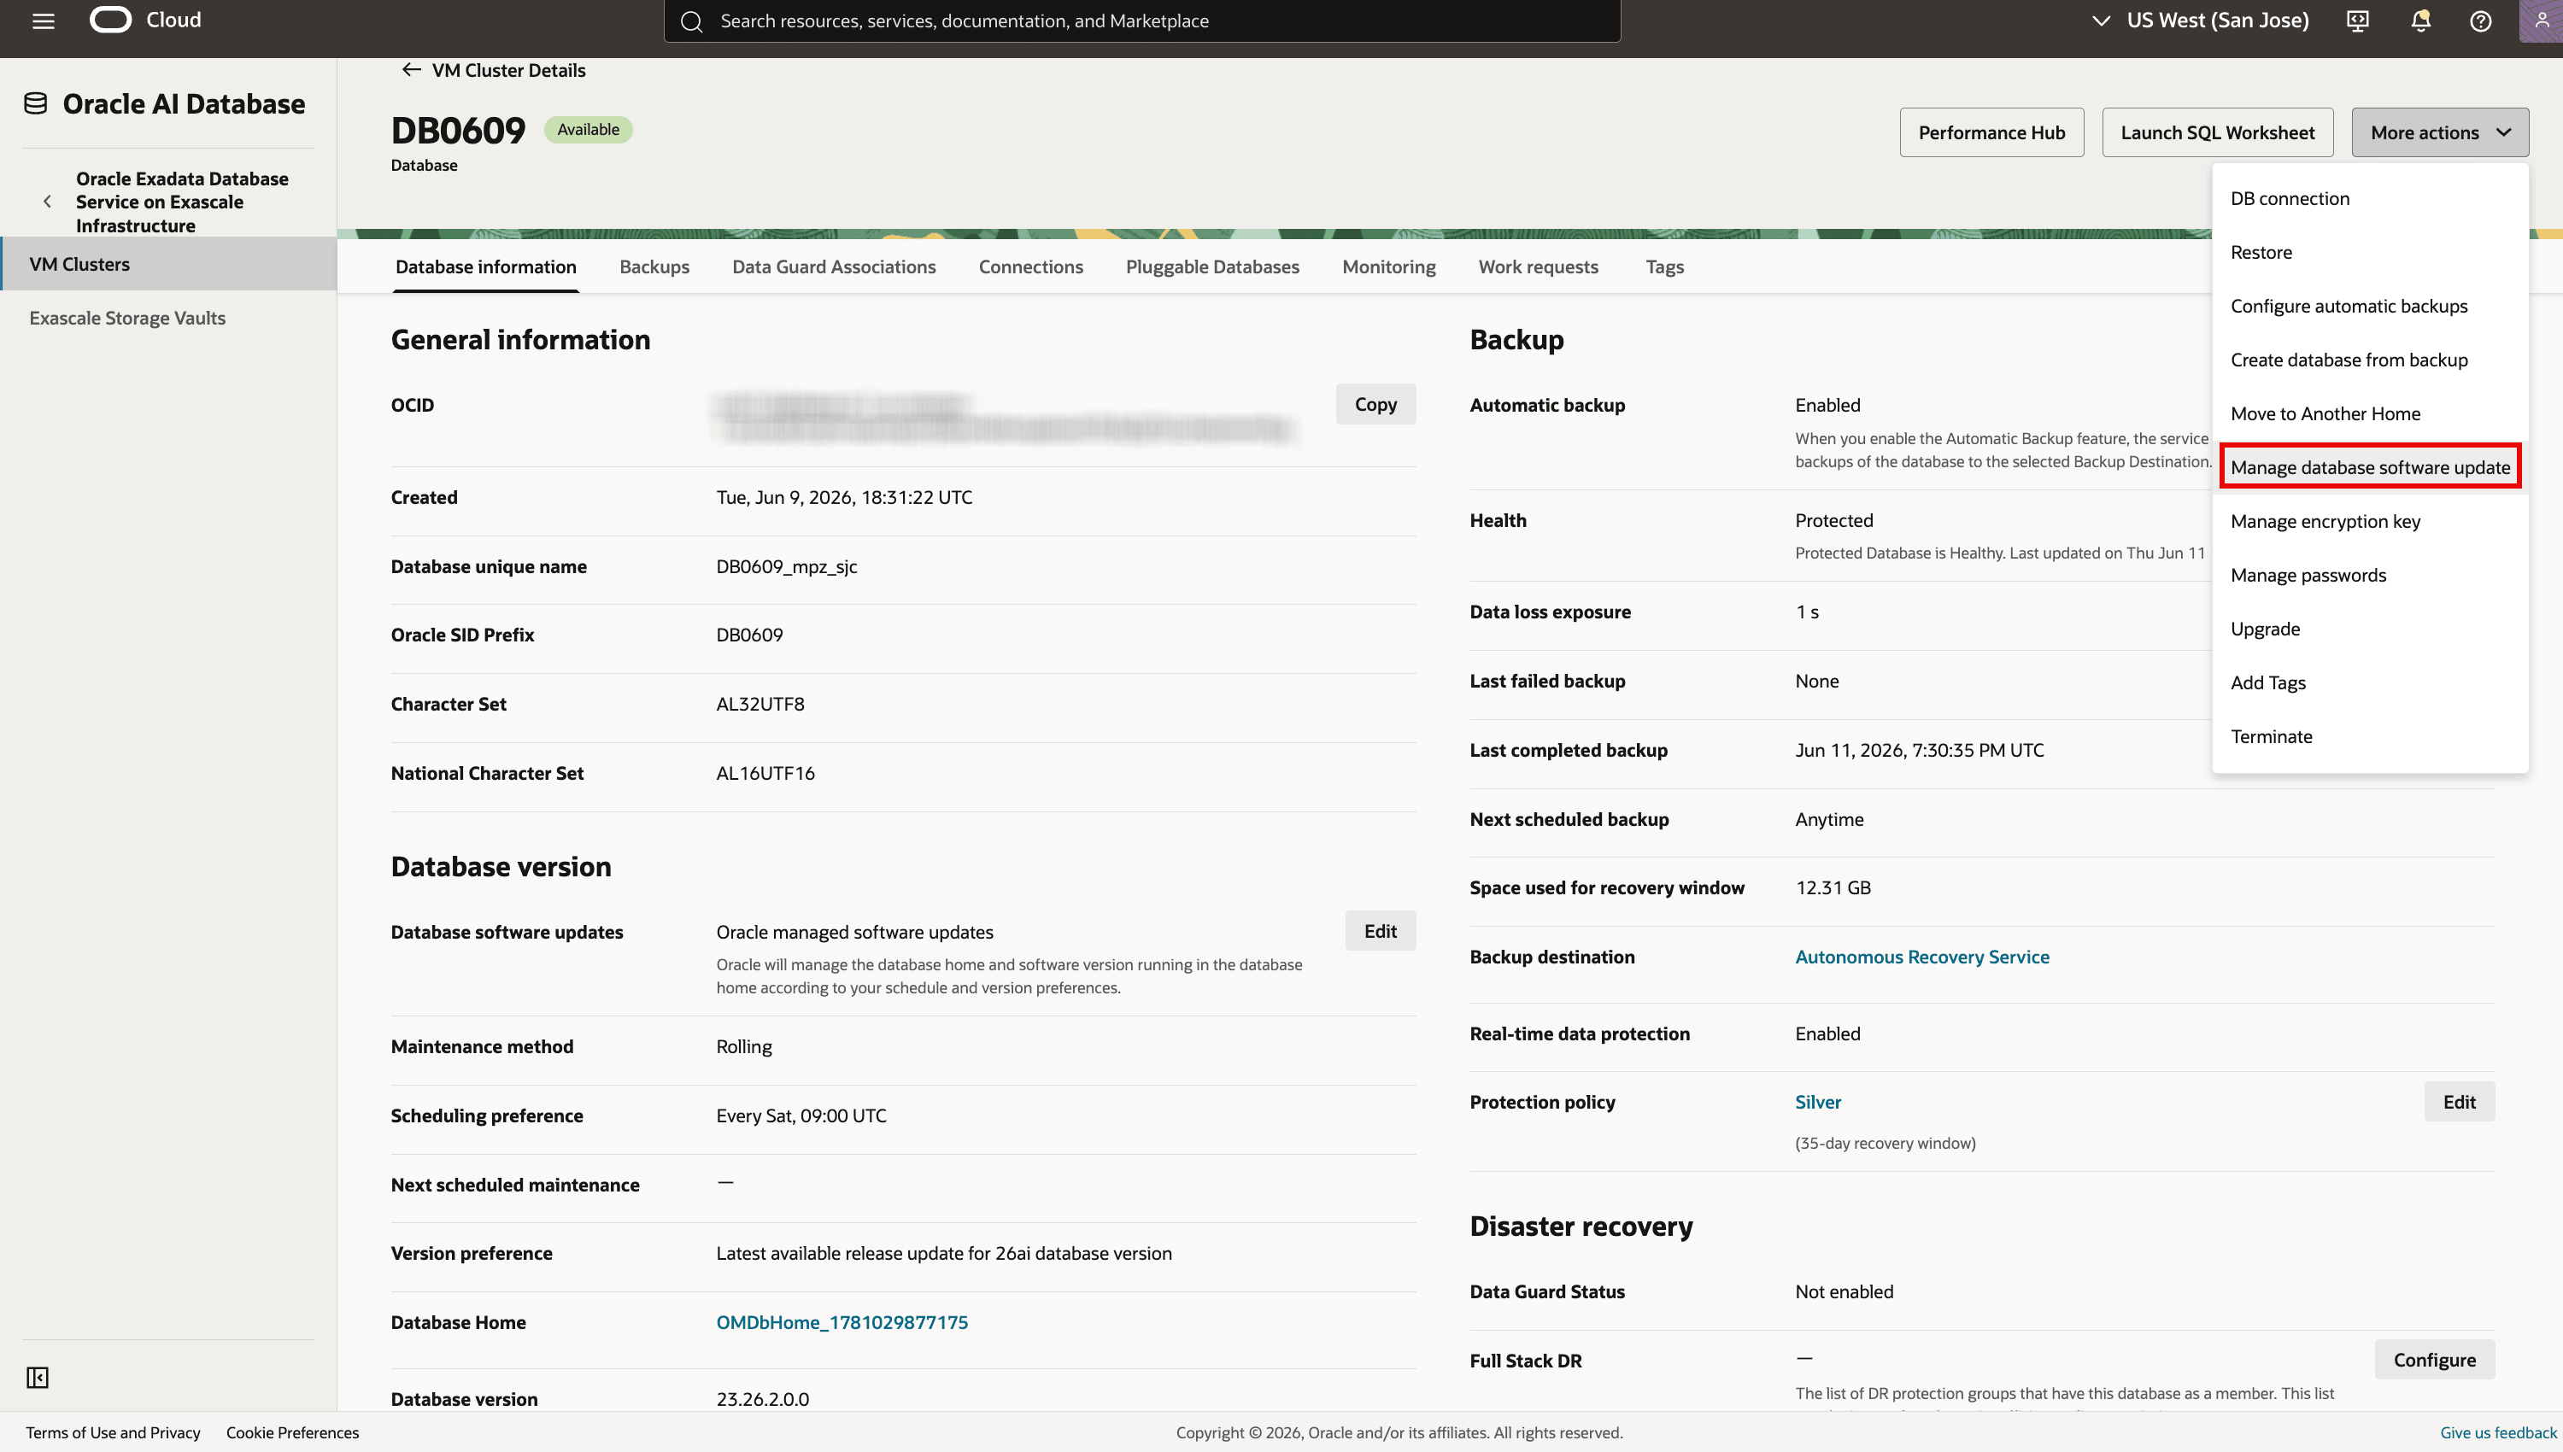
Task: Select Upgrade in the actions menu
Action: [2370, 629]
